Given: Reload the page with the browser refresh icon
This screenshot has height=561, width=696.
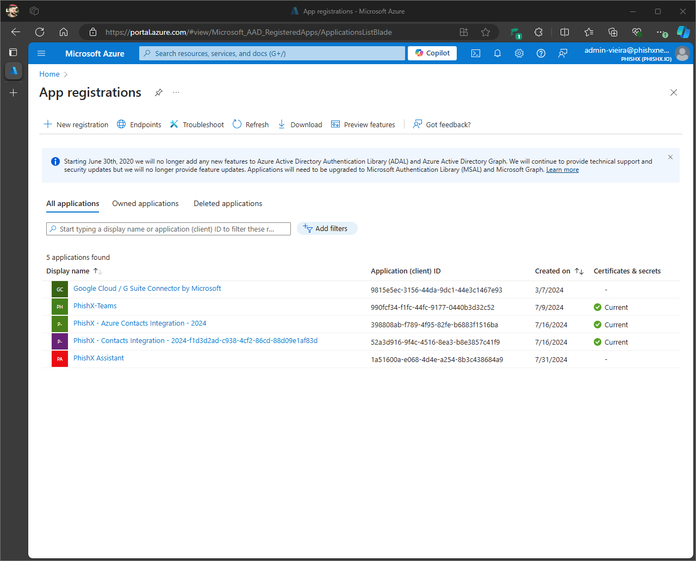Looking at the screenshot, I should pos(40,32).
